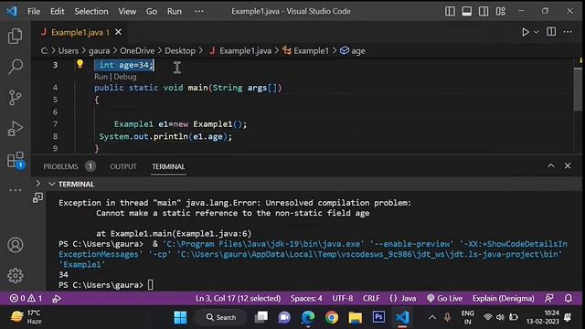Show additional activity bar views ellipsis

(x=16, y=190)
